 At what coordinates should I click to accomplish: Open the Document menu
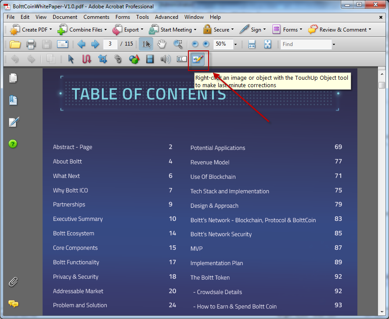pos(65,17)
